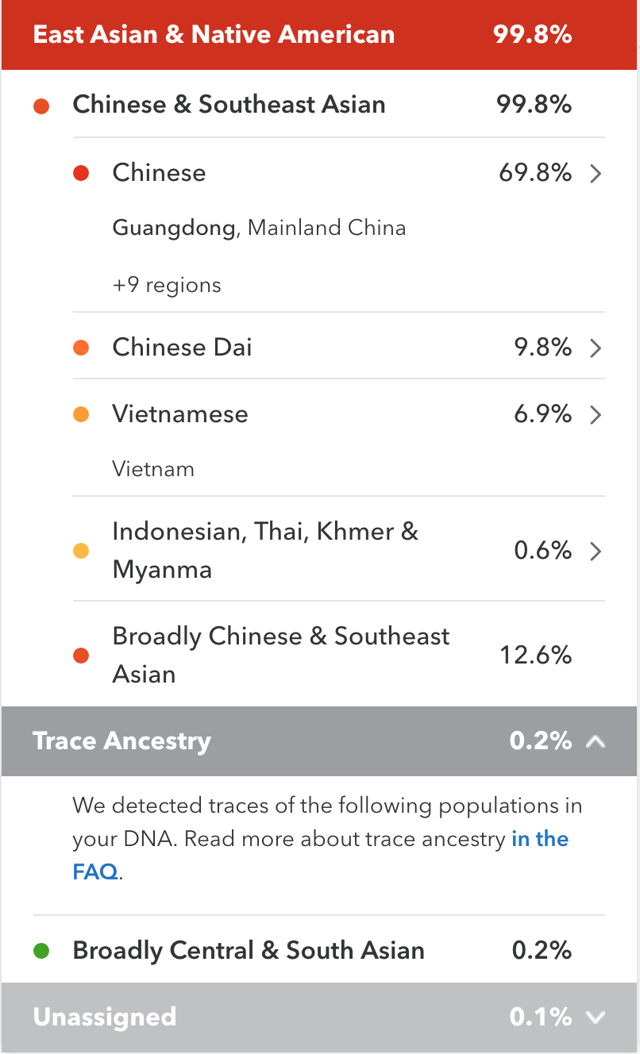The width and height of the screenshot is (640, 1054).
Task: Select the East Asian & Native American header
Action: tap(319, 35)
